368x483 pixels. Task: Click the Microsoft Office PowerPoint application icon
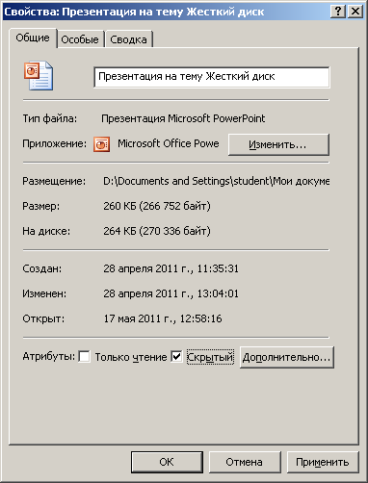coord(101,144)
